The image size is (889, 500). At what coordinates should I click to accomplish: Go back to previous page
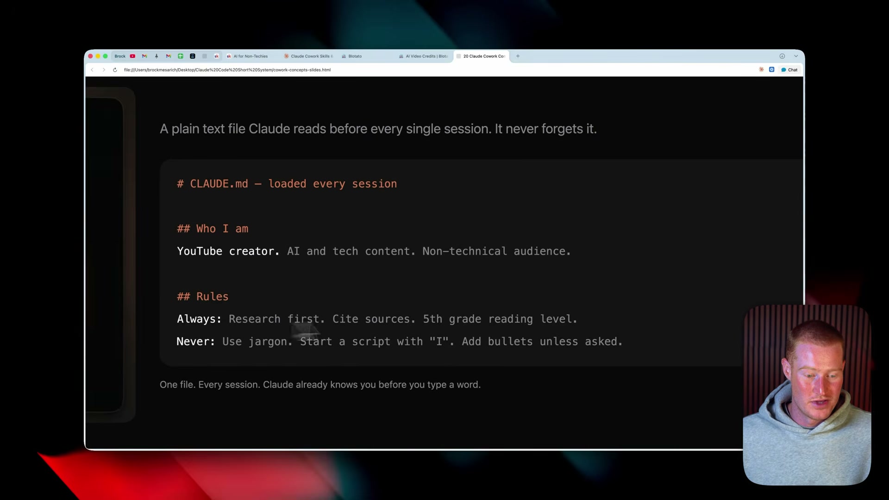pyautogui.click(x=92, y=70)
